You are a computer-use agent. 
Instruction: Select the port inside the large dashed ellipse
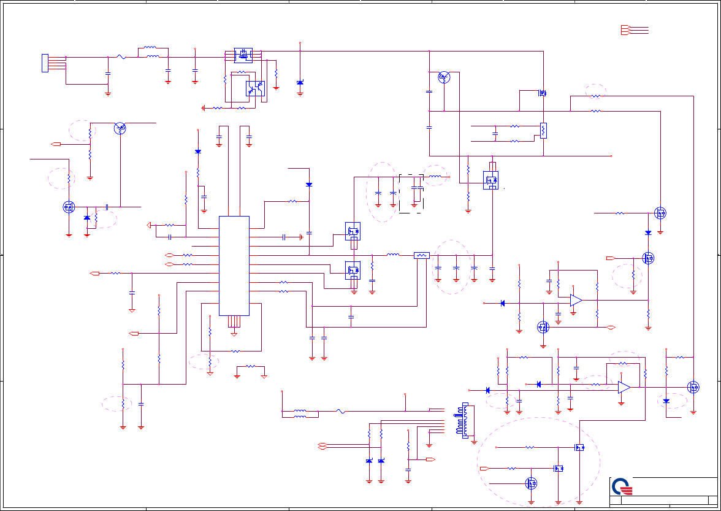coord(484,468)
